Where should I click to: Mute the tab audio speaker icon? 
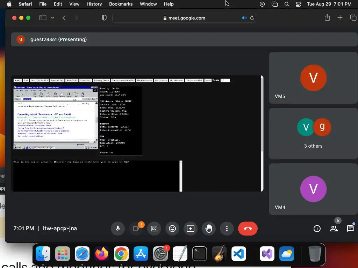(x=244, y=18)
